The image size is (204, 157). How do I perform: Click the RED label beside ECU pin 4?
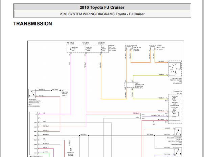coord(44,139)
